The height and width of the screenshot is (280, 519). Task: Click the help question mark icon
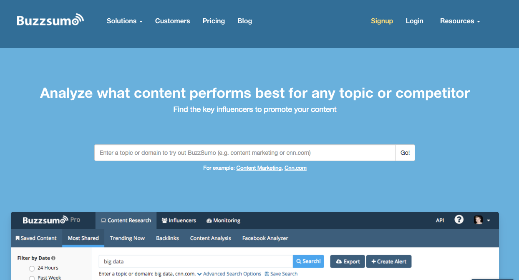459,220
